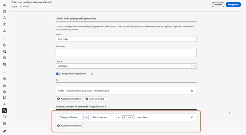246x135 pixels.
Task: Click the 'Notification push' value
Action: click(x=102, y=91)
